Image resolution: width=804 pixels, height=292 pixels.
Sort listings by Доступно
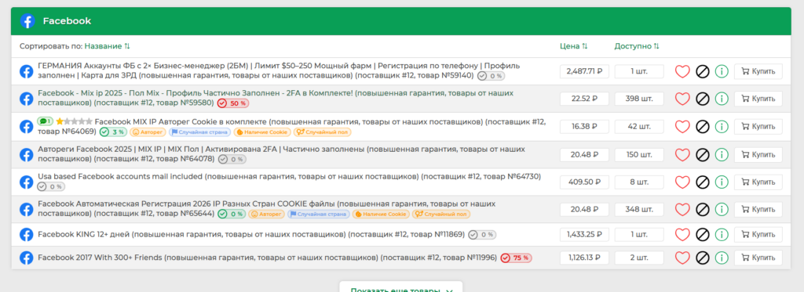(637, 46)
